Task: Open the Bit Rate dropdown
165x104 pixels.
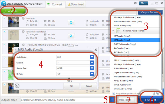Action: [92, 74]
